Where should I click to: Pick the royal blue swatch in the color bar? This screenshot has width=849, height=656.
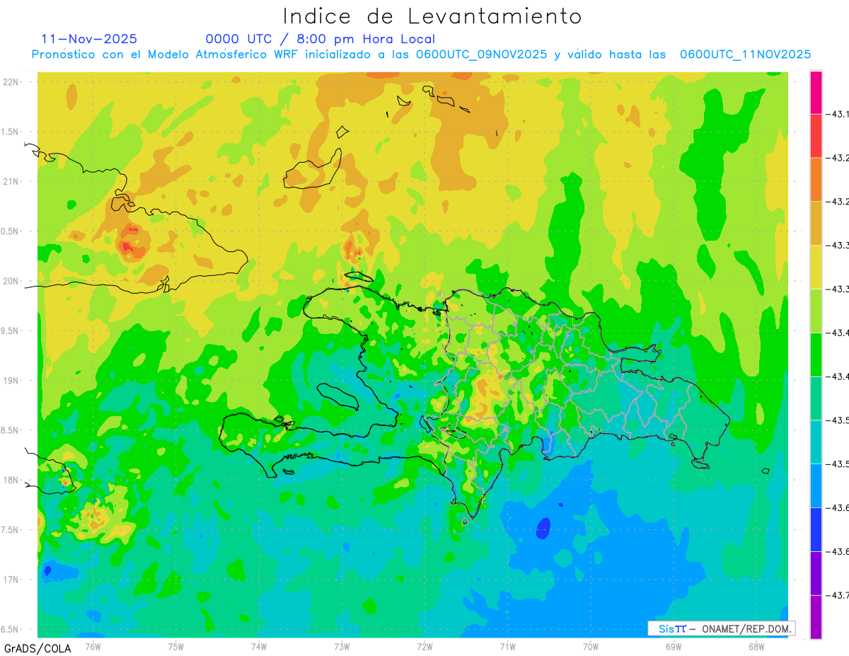click(816, 530)
